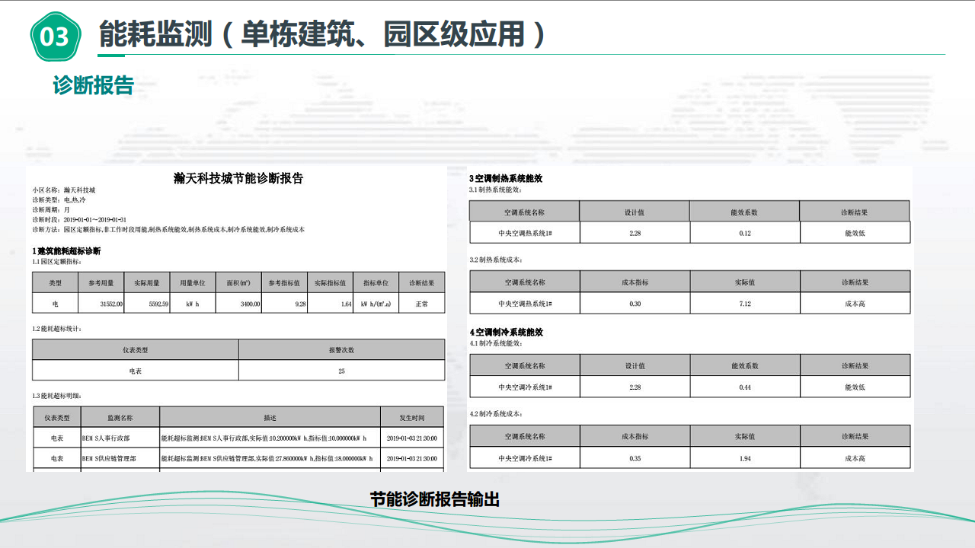Click subsection "1.1 园区定额指标"
Screen dimensions: 975x548
[x=56, y=261]
